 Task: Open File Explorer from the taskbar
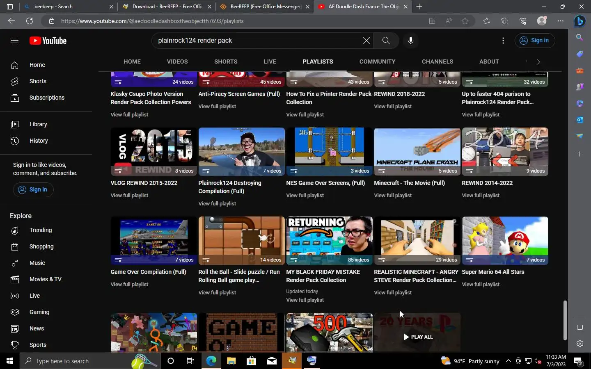pyautogui.click(x=231, y=361)
